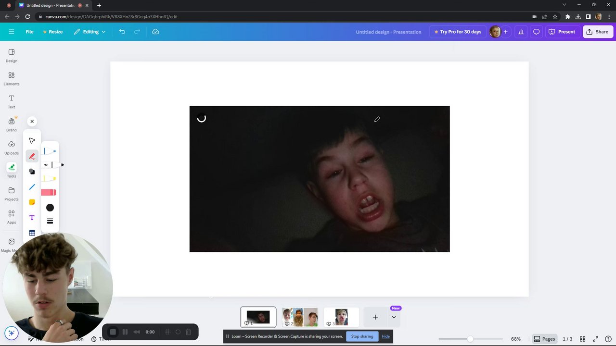Open the Resize option
Viewport: 616px width, 346px height.
pos(53,32)
